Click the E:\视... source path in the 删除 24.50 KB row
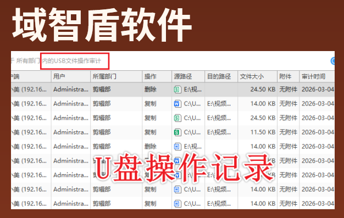The height and width of the screenshot is (218, 344). pyautogui.click(x=193, y=90)
